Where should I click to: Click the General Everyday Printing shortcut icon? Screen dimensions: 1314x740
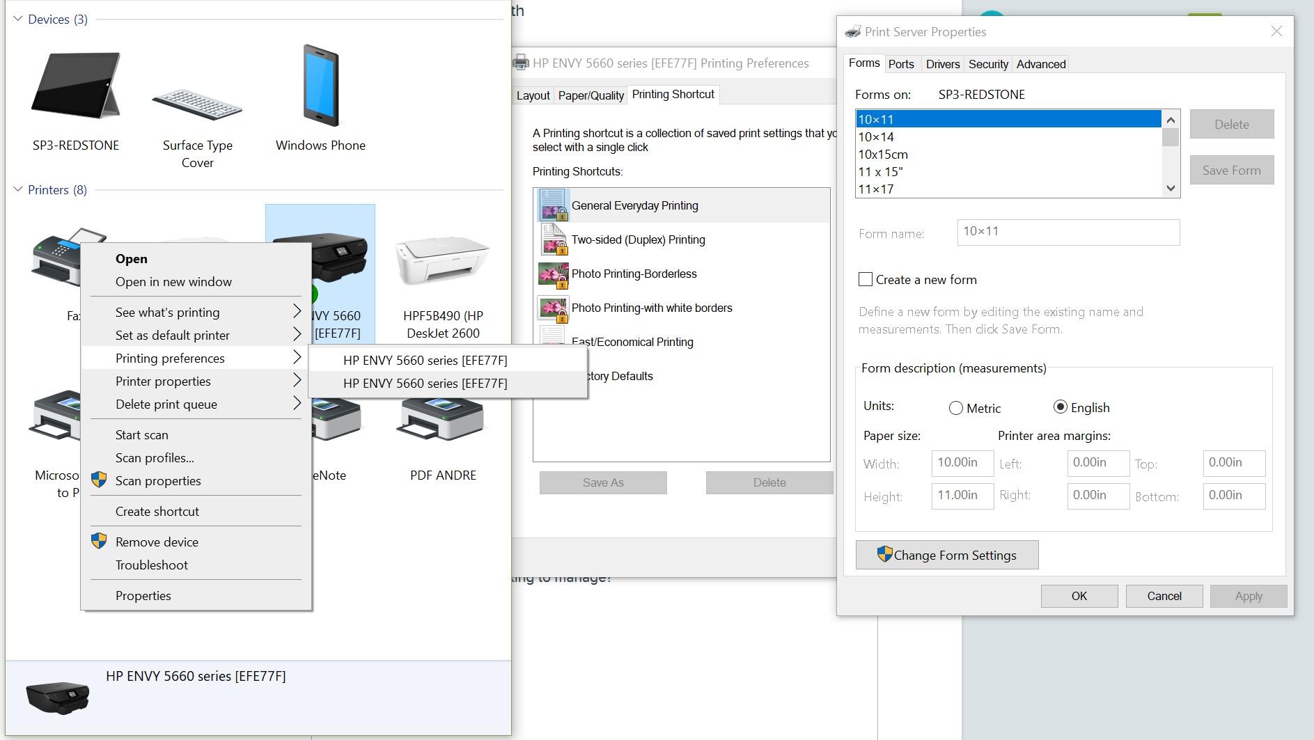tap(554, 205)
